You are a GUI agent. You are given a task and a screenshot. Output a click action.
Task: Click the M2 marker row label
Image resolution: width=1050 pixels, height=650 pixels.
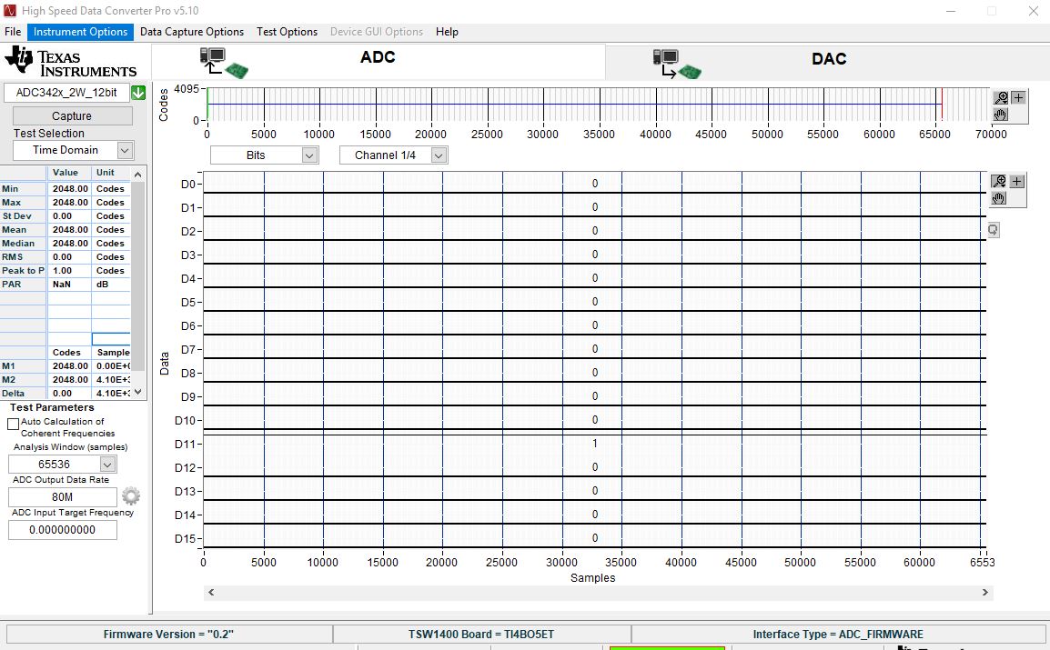(x=23, y=380)
